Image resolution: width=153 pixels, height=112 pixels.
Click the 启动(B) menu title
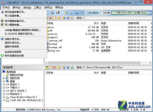tap(27, 8)
